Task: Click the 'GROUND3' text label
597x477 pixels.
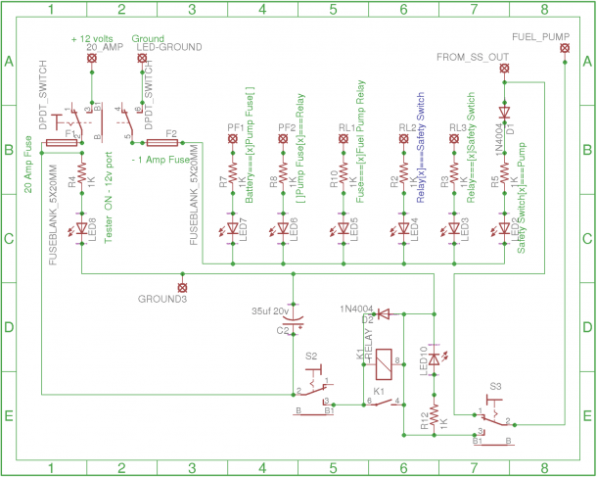Action: pos(162,299)
